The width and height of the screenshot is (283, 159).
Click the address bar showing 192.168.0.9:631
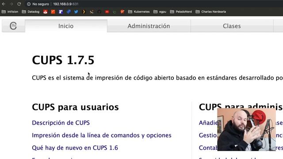pyautogui.click(x=66, y=4)
